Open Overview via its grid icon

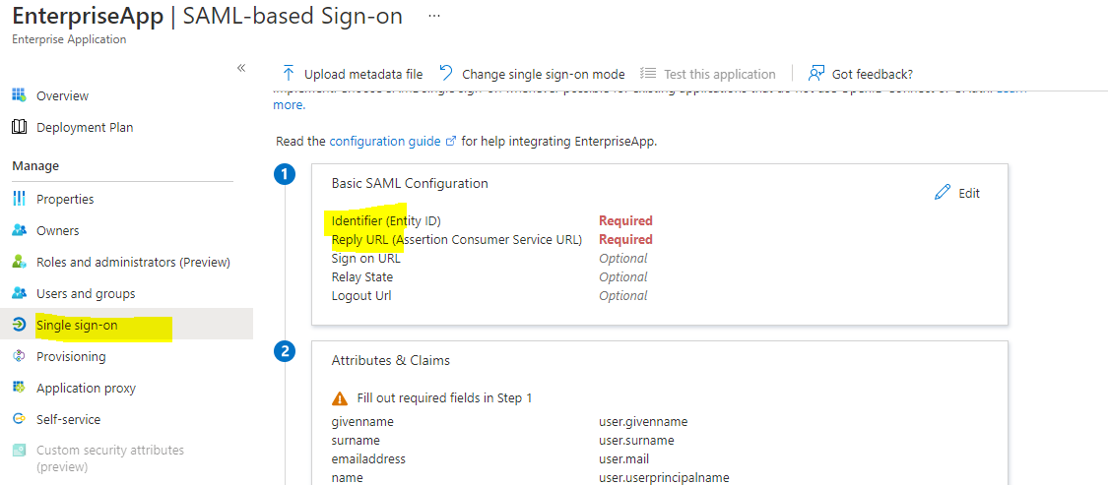(20, 96)
